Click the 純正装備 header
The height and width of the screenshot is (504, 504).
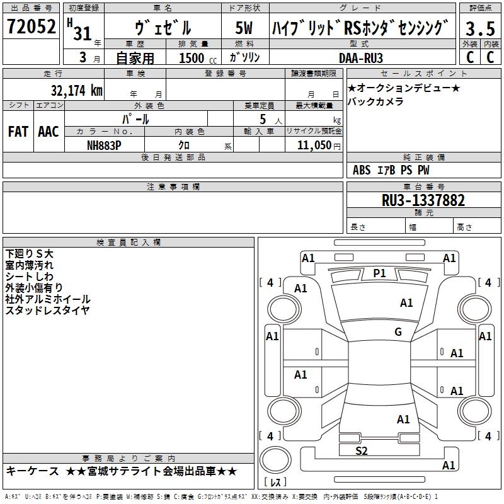coord(423,157)
